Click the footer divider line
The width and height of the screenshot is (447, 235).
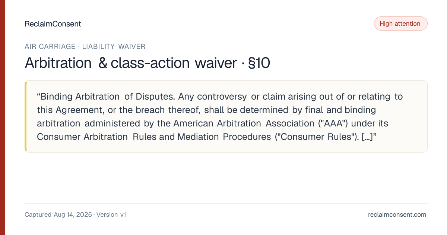click(226, 203)
